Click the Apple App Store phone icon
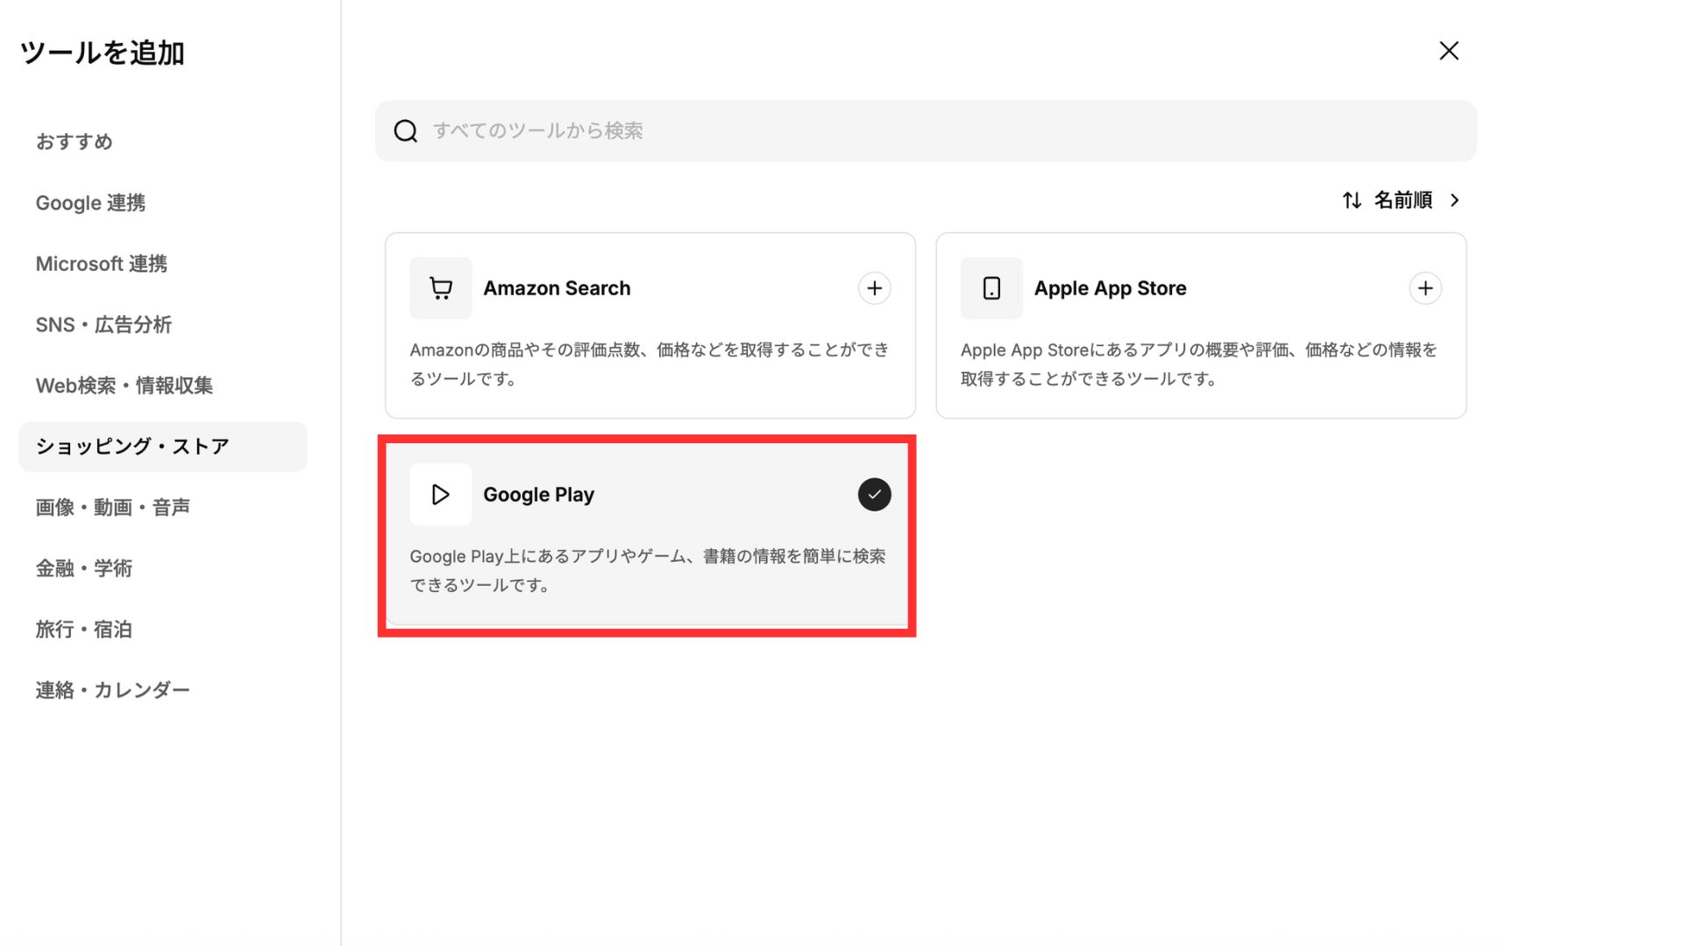The height and width of the screenshot is (946, 1683). point(991,288)
